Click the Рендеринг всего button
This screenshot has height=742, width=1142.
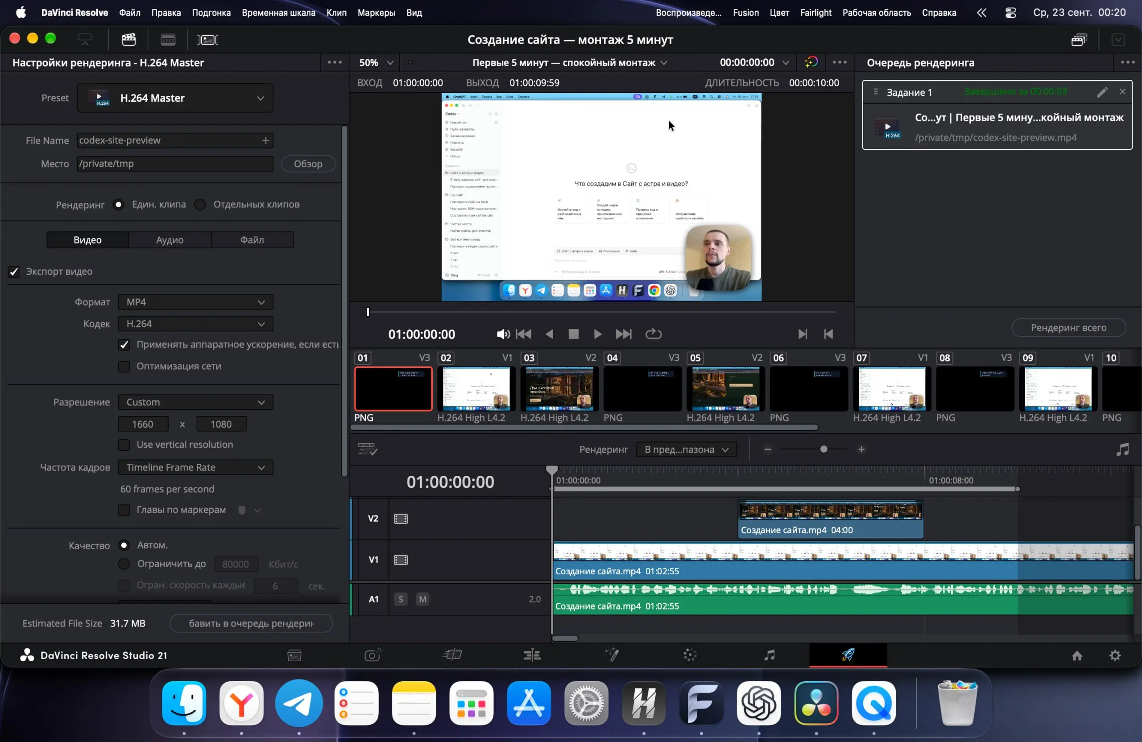pos(1068,328)
